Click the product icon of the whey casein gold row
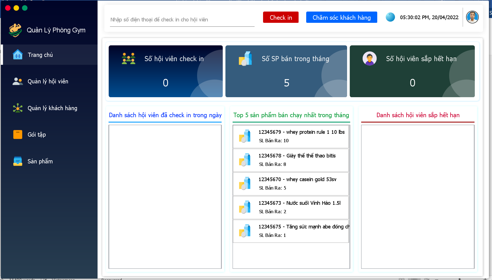Image resolution: width=492 pixels, height=280 pixels. (245, 183)
